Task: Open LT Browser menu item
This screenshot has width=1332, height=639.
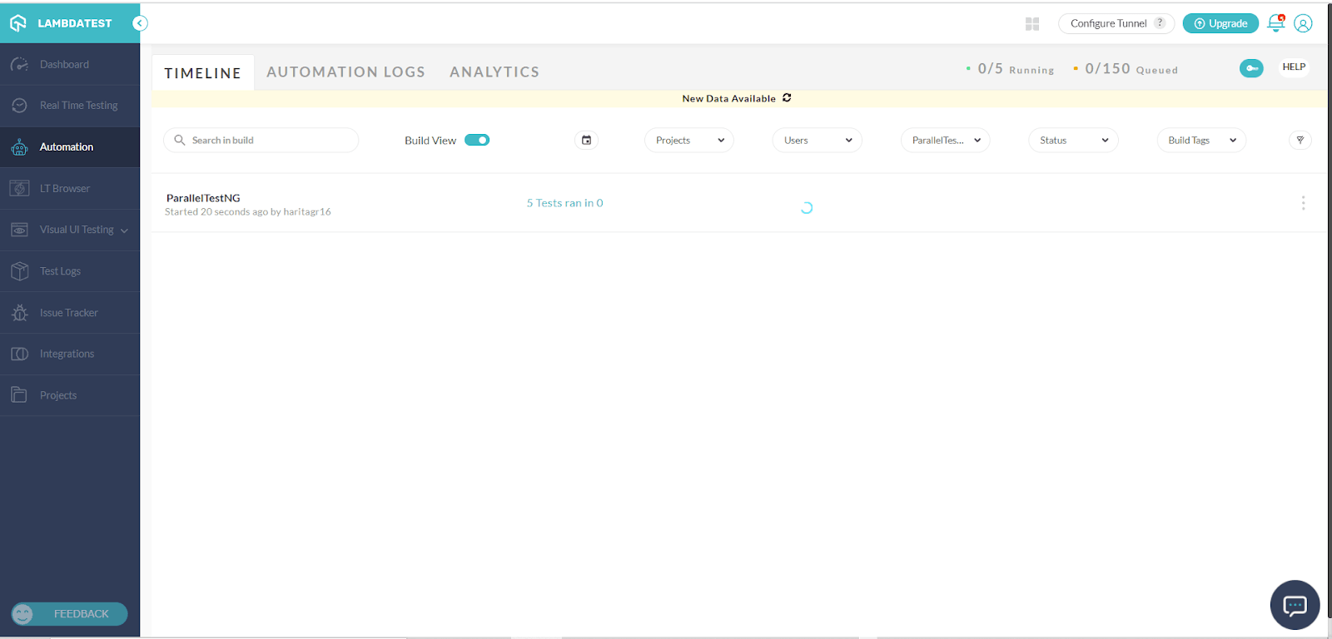Action: point(70,189)
